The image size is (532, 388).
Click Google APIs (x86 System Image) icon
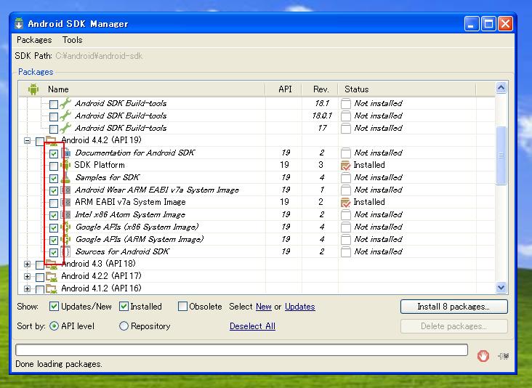(x=66, y=227)
